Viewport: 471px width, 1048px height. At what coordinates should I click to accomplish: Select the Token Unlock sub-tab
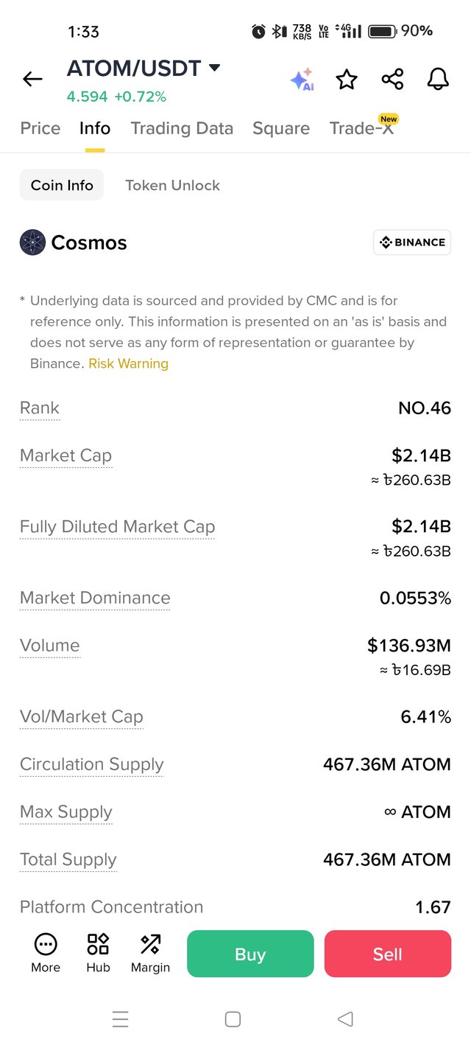pyautogui.click(x=172, y=185)
